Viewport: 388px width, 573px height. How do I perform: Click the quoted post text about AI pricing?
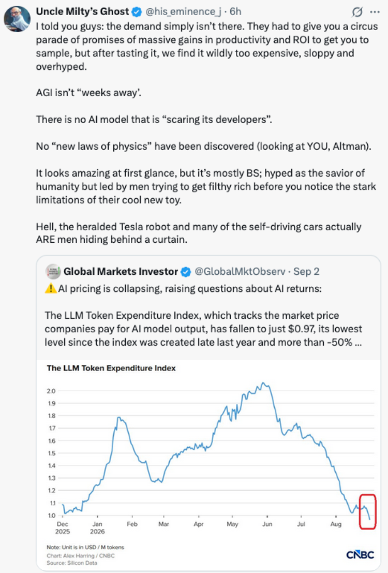[190, 289]
